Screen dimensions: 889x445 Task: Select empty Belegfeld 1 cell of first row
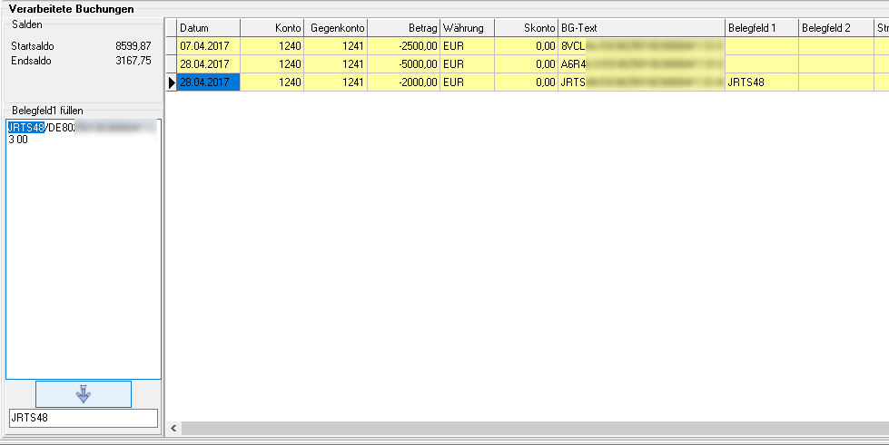[761, 45]
